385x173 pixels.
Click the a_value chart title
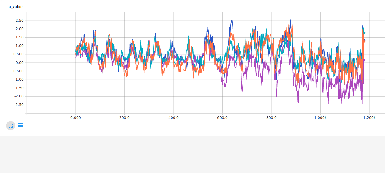16,7
